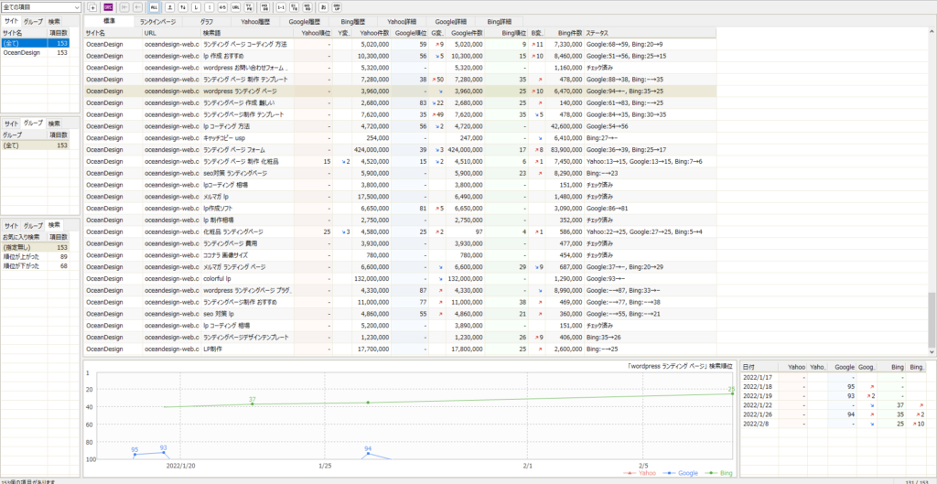Select 順位が下がった favorite search row

coord(36,266)
